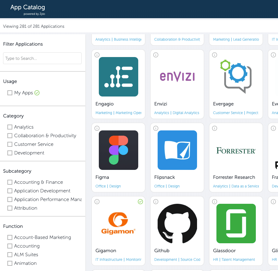Click the info icon on the Engagio card
The height and width of the screenshot is (271, 278).
point(97,55)
